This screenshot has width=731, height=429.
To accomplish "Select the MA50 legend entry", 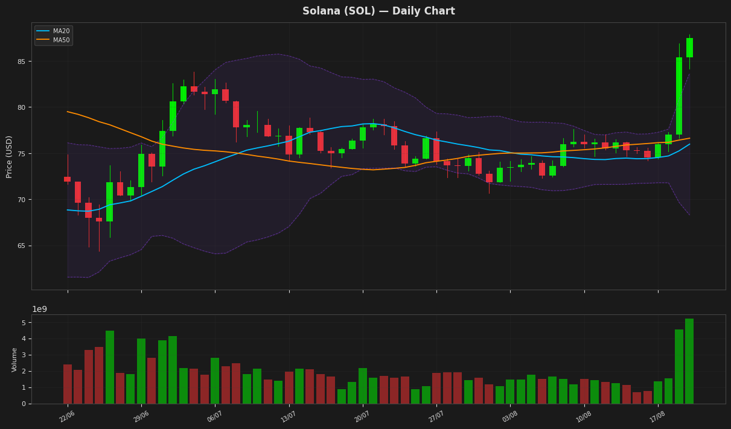I will point(53,40).
